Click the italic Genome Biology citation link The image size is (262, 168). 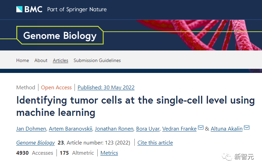tap(35, 142)
